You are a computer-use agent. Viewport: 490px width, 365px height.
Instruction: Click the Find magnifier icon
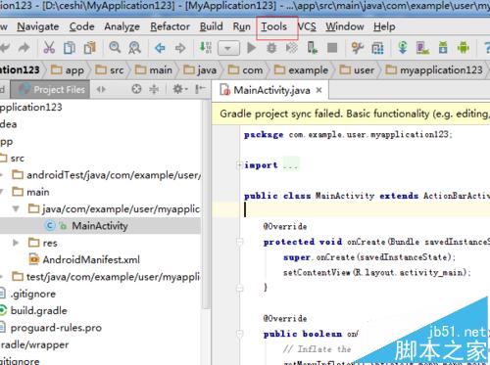pos(115,48)
